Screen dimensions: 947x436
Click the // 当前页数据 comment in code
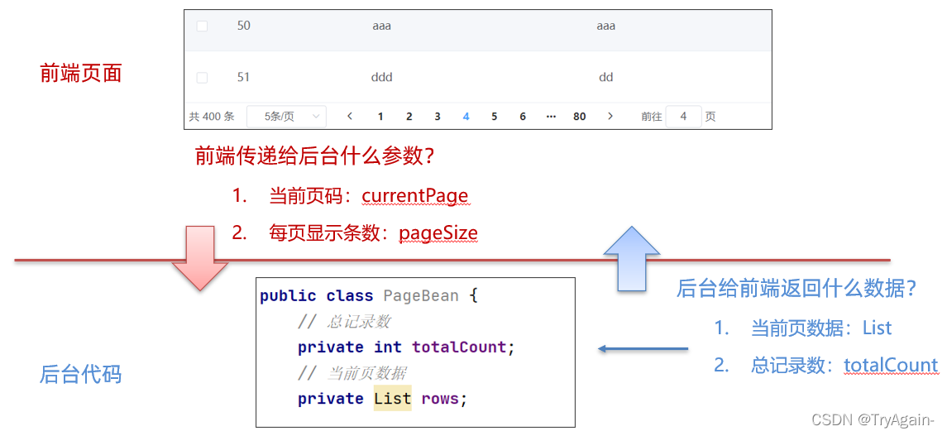click(352, 373)
